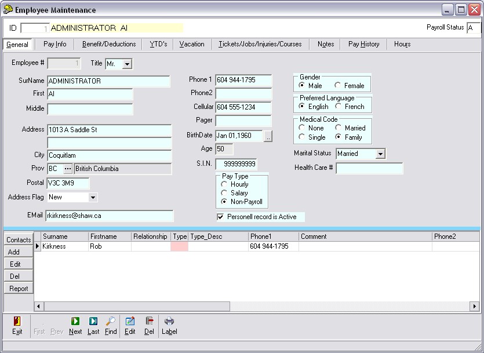Select the Female gender radio button
This screenshot has width=484, height=353.
point(338,86)
